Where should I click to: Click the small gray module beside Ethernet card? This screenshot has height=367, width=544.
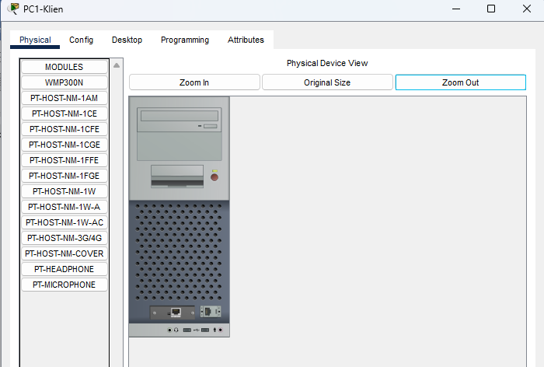click(211, 312)
